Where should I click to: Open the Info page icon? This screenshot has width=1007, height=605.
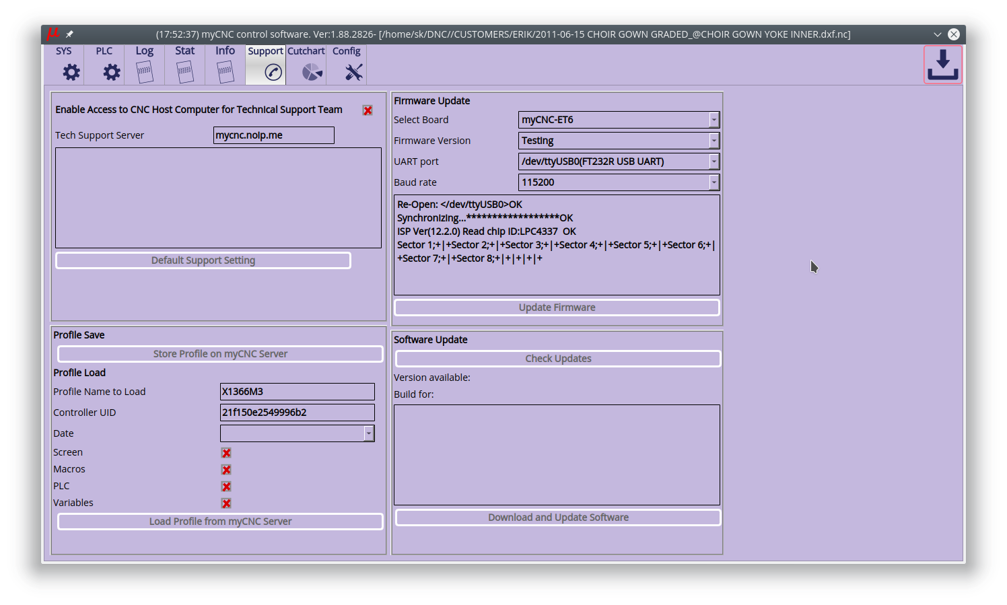[x=225, y=71]
